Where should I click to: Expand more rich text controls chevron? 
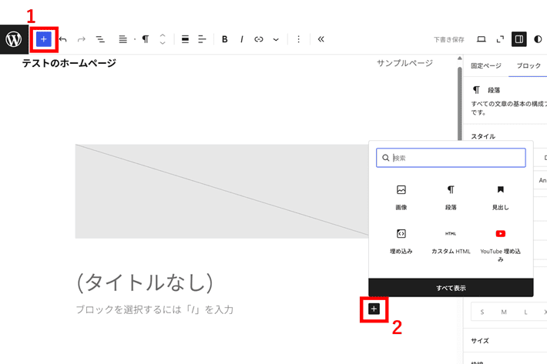[276, 40]
